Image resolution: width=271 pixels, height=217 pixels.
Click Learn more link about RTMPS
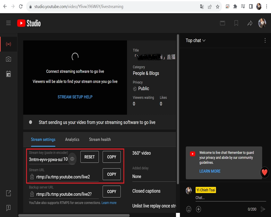click(109, 203)
